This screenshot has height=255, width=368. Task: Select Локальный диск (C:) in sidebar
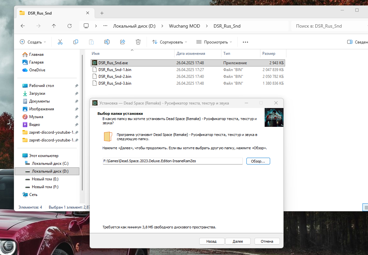[x=50, y=164]
